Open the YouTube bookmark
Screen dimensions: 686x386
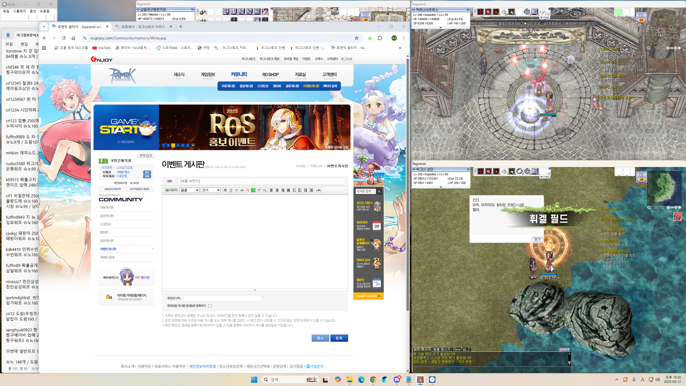coord(102,48)
